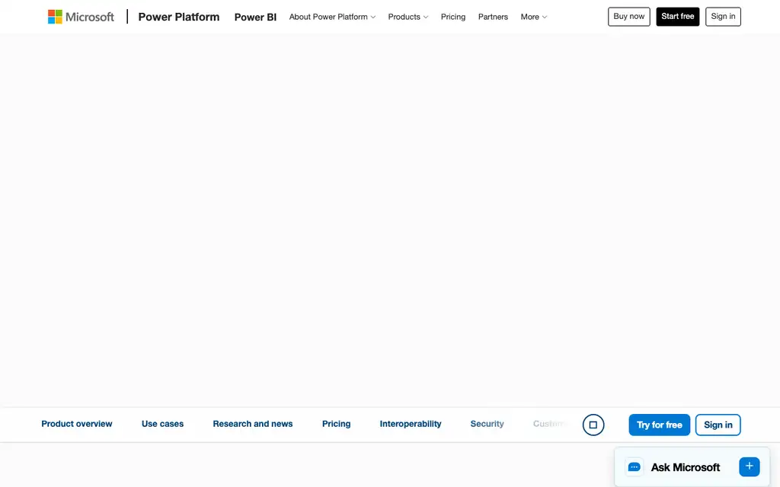Screen dimensions: 780x487
Task: Expand the More dropdown menu
Action: pos(534,17)
